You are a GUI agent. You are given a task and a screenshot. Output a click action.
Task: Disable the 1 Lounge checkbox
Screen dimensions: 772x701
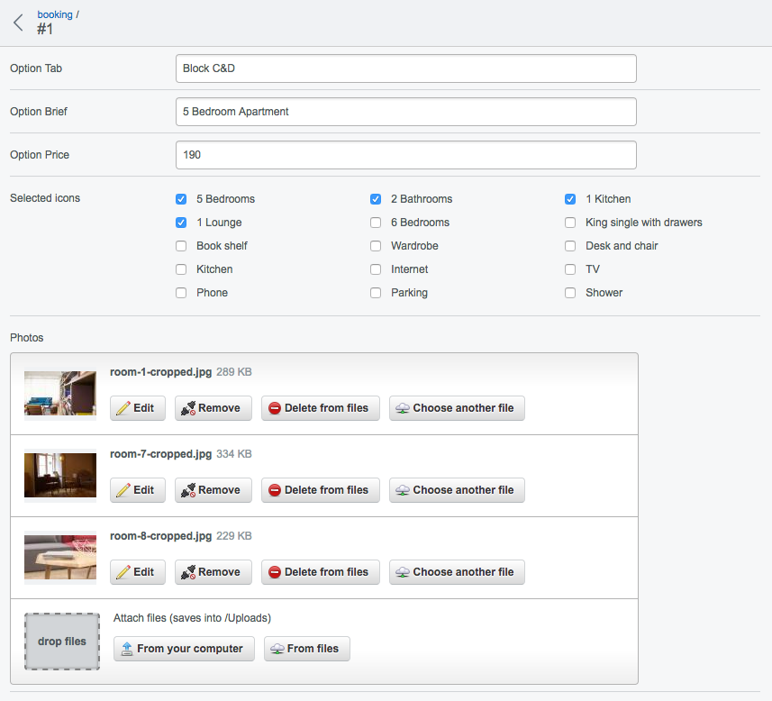[x=181, y=223]
